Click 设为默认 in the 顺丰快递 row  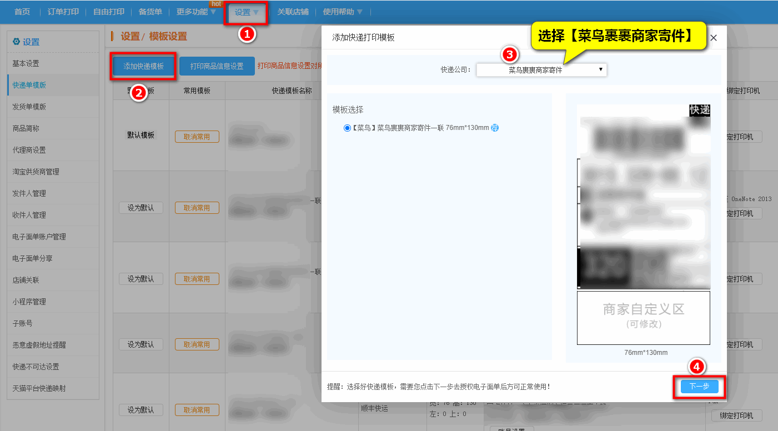[x=141, y=410]
